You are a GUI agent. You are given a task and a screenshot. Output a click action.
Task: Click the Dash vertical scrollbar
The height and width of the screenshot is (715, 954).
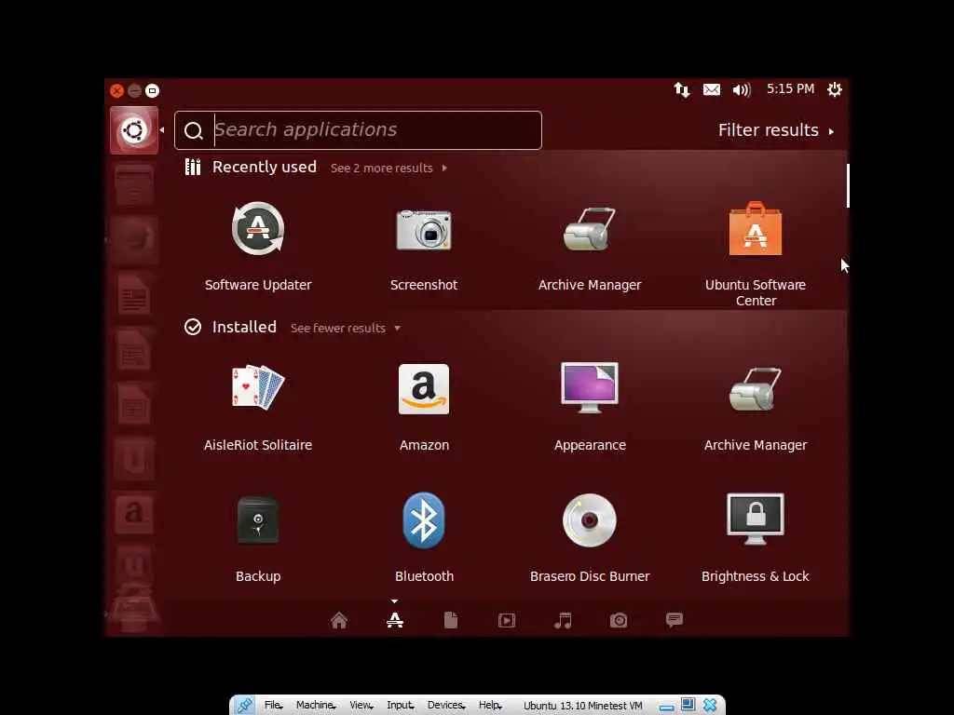click(848, 185)
